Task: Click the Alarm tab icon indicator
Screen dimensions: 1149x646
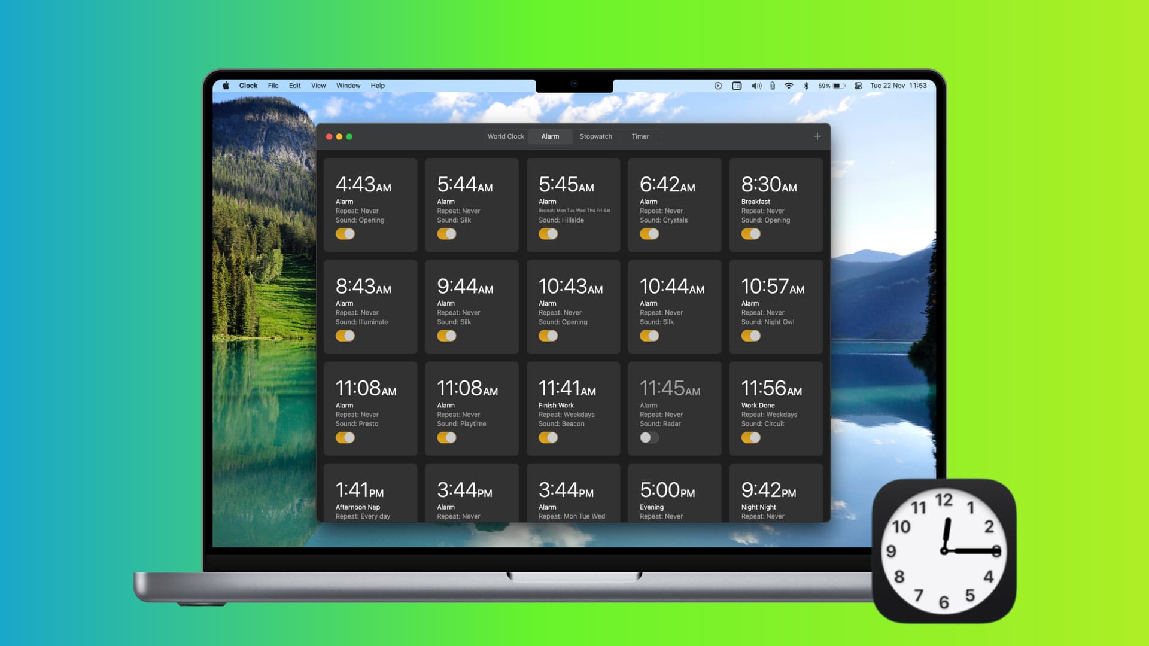Action: [x=550, y=136]
